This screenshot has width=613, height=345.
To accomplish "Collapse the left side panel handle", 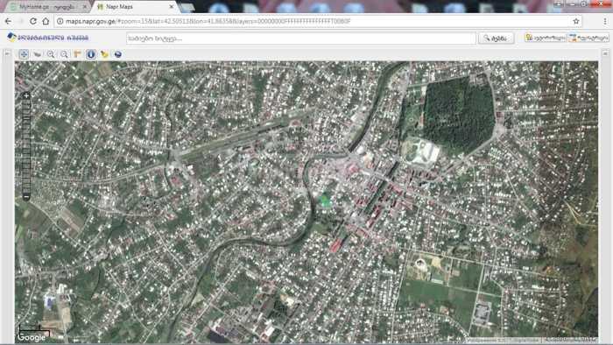I will [x=7, y=53].
